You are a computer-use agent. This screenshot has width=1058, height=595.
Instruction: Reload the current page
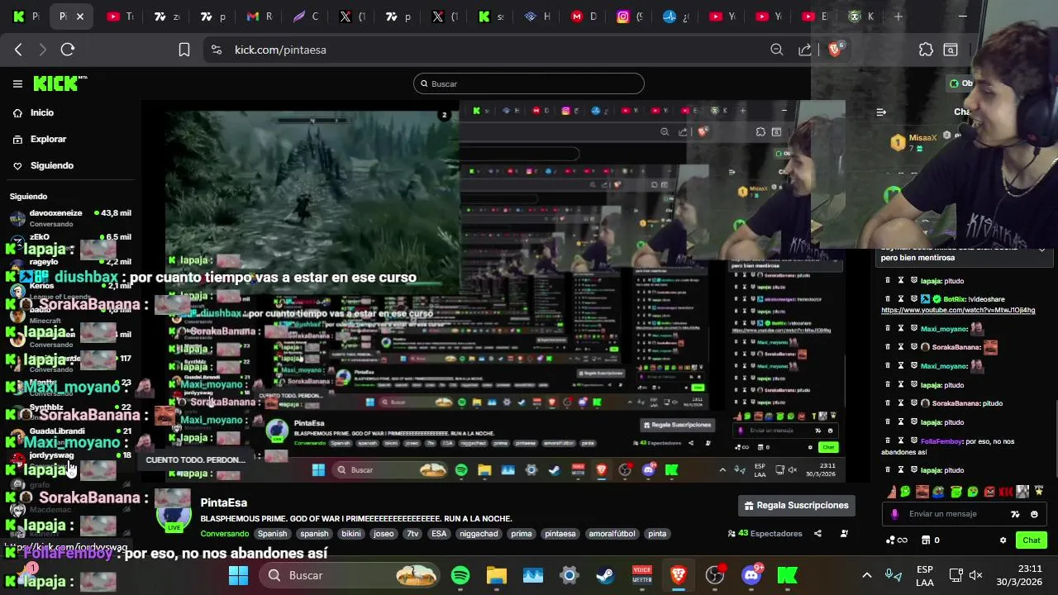(x=68, y=50)
